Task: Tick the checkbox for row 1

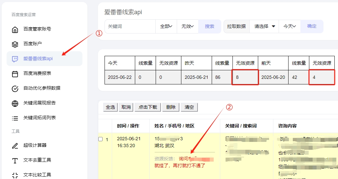Action: click(101, 139)
